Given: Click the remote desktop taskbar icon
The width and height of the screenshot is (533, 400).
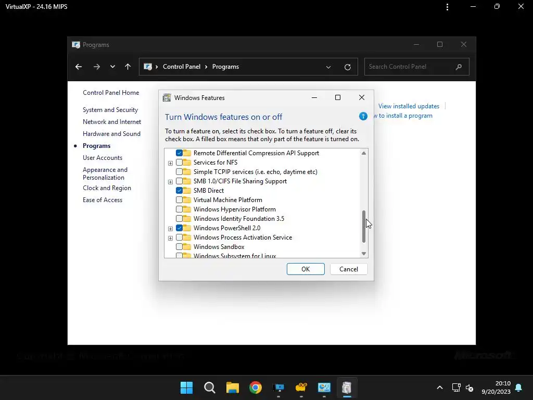Looking at the screenshot, I should 278,387.
